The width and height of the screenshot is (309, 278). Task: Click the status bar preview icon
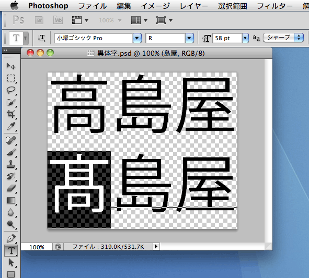pos(58,247)
